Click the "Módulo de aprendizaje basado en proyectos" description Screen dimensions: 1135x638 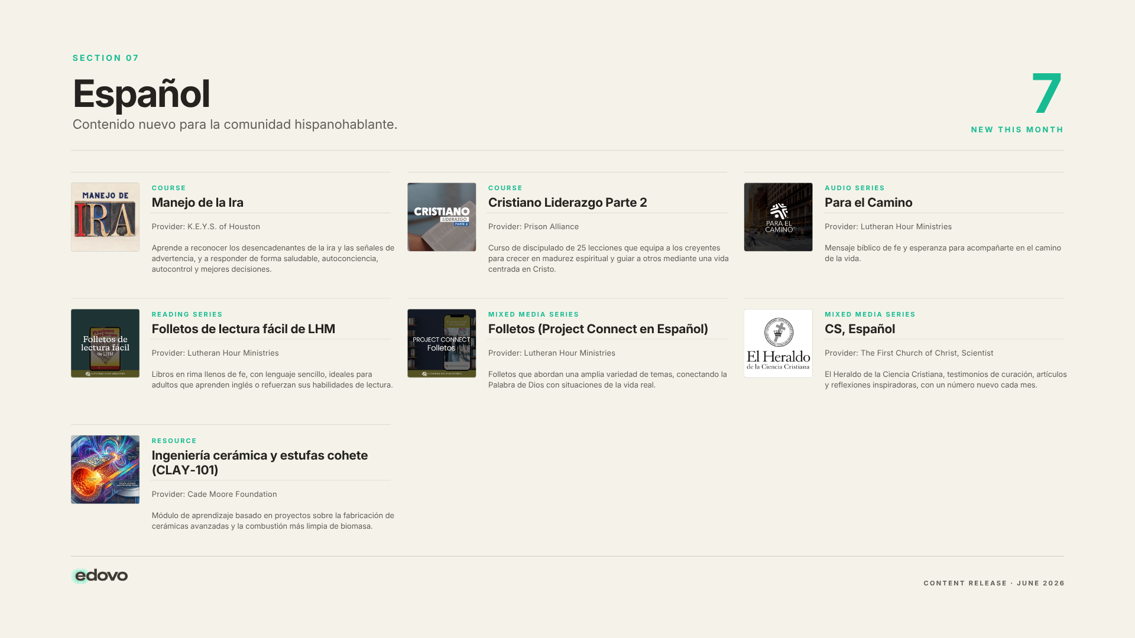(x=273, y=521)
